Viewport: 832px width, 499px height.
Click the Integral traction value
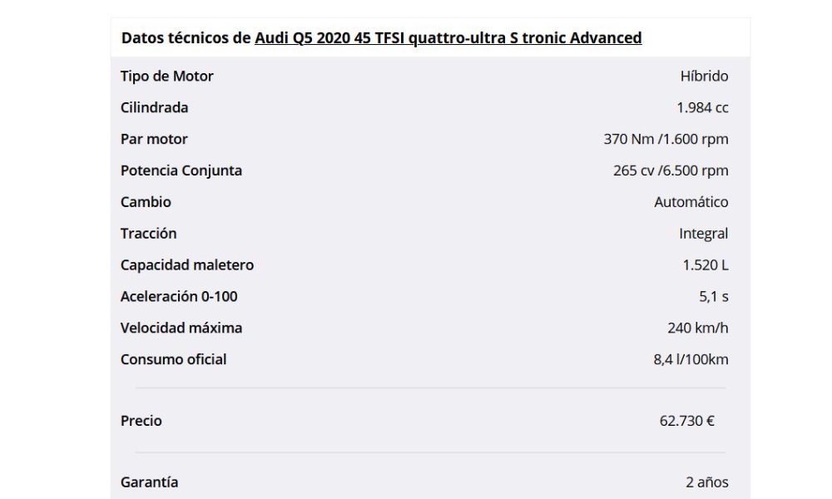[703, 234]
